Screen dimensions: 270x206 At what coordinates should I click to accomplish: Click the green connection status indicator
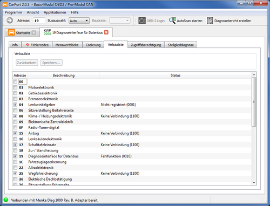point(6,200)
